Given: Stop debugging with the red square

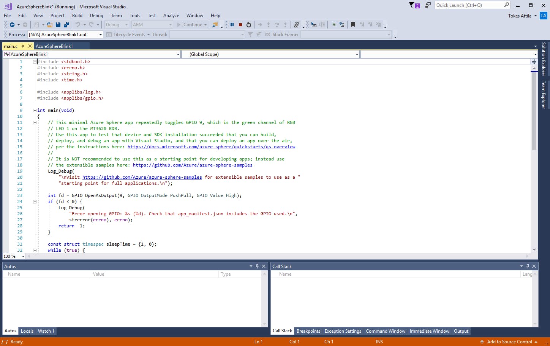Looking at the screenshot, I should tap(240, 25).
